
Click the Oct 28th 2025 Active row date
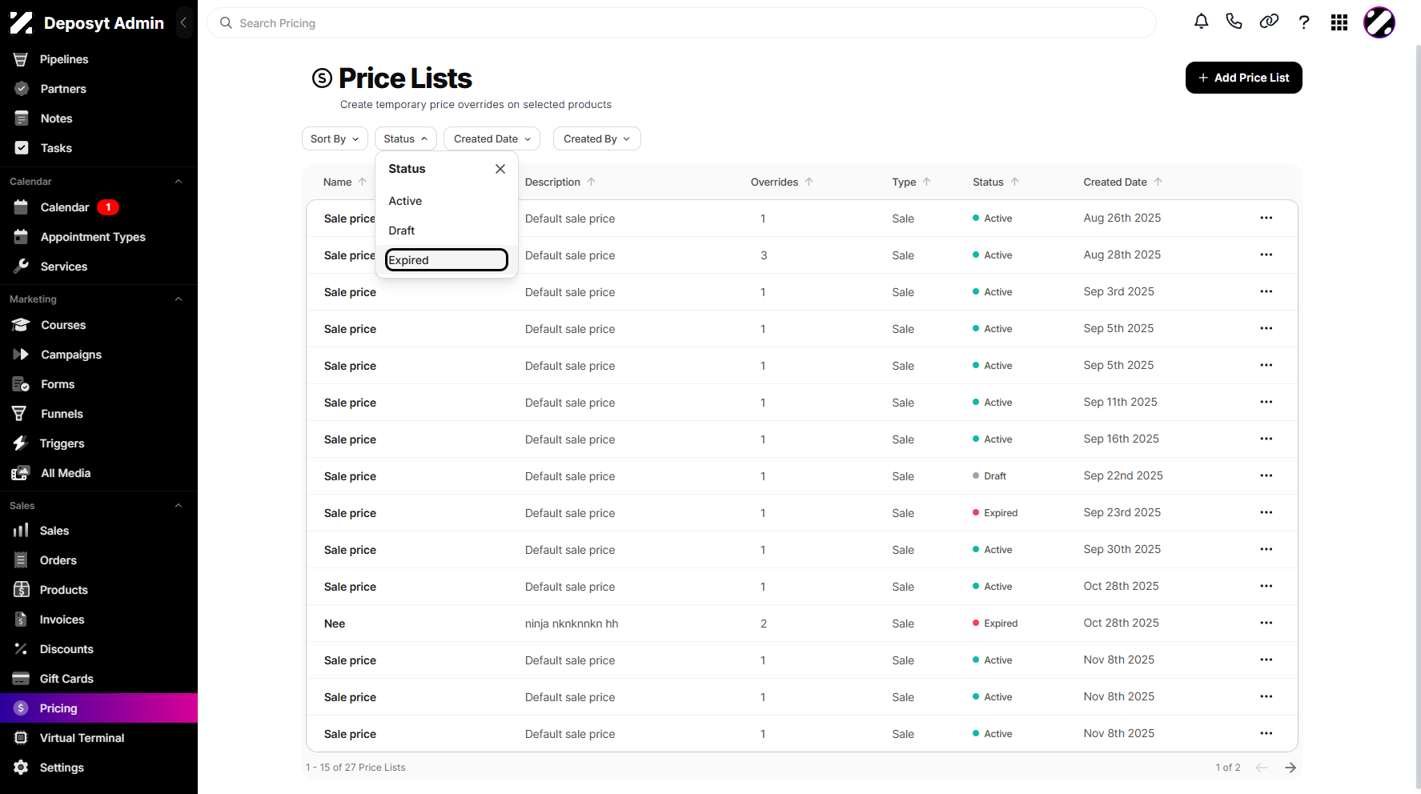1121,586
